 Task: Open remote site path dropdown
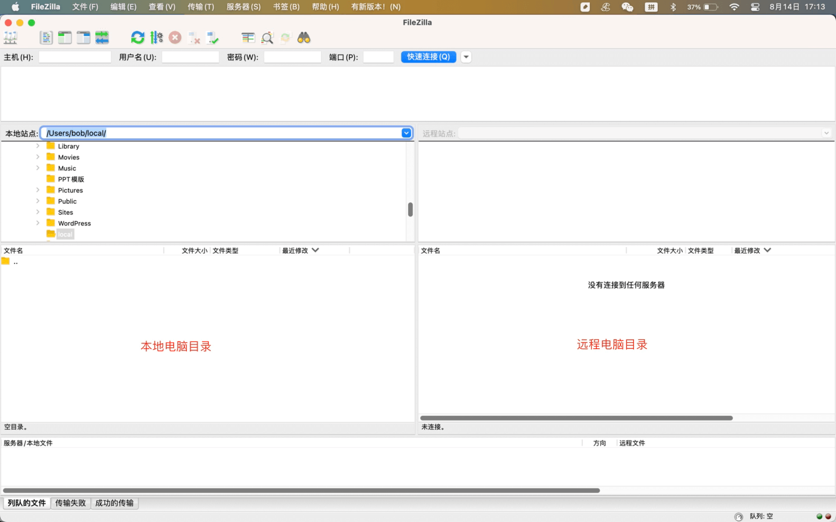[826, 133]
